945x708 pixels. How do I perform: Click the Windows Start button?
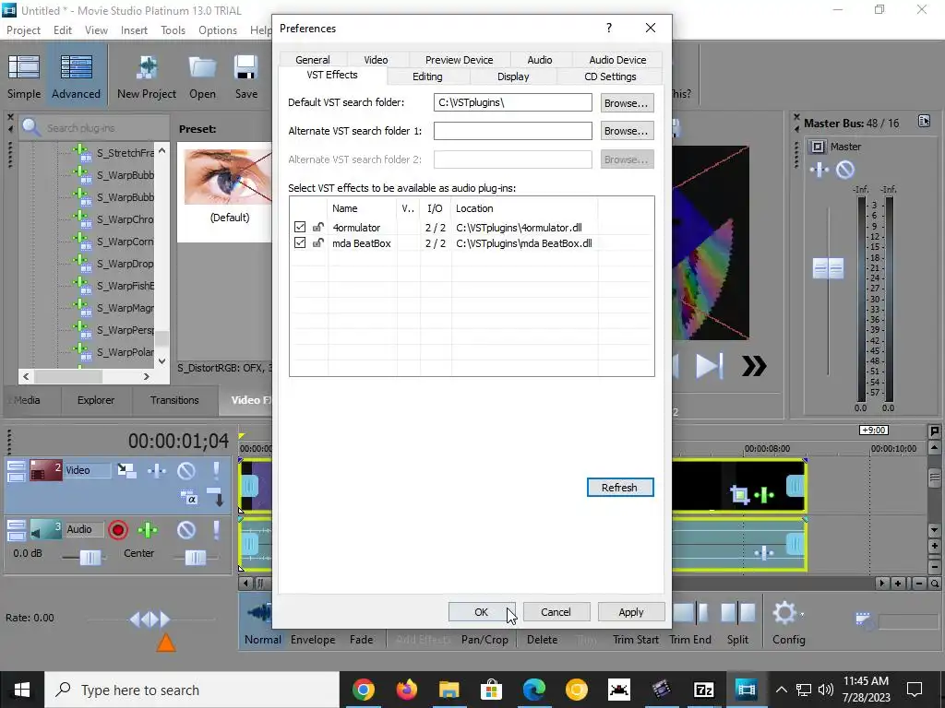tap(22, 690)
